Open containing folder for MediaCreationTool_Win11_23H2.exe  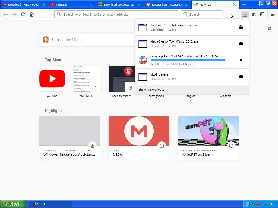241,44
